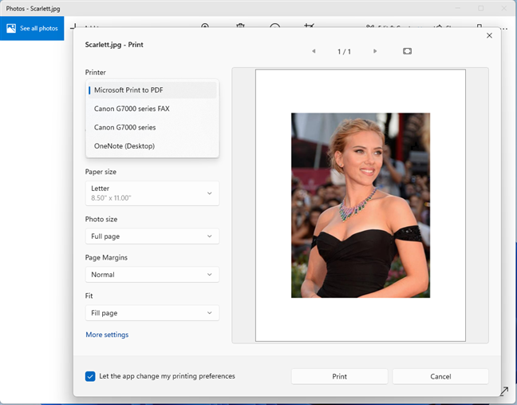
Task: Open the Page Margins dropdown
Action: click(152, 275)
